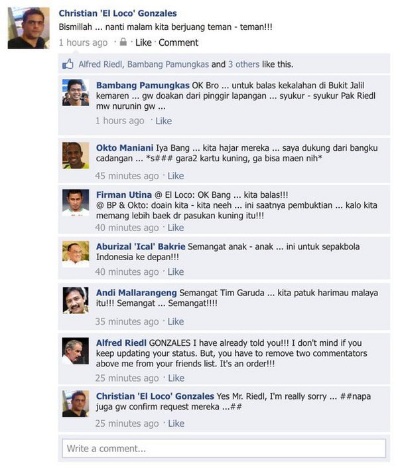The image size is (398, 466).
Task: Show the 3 others who liked
Action: pos(243,64)
